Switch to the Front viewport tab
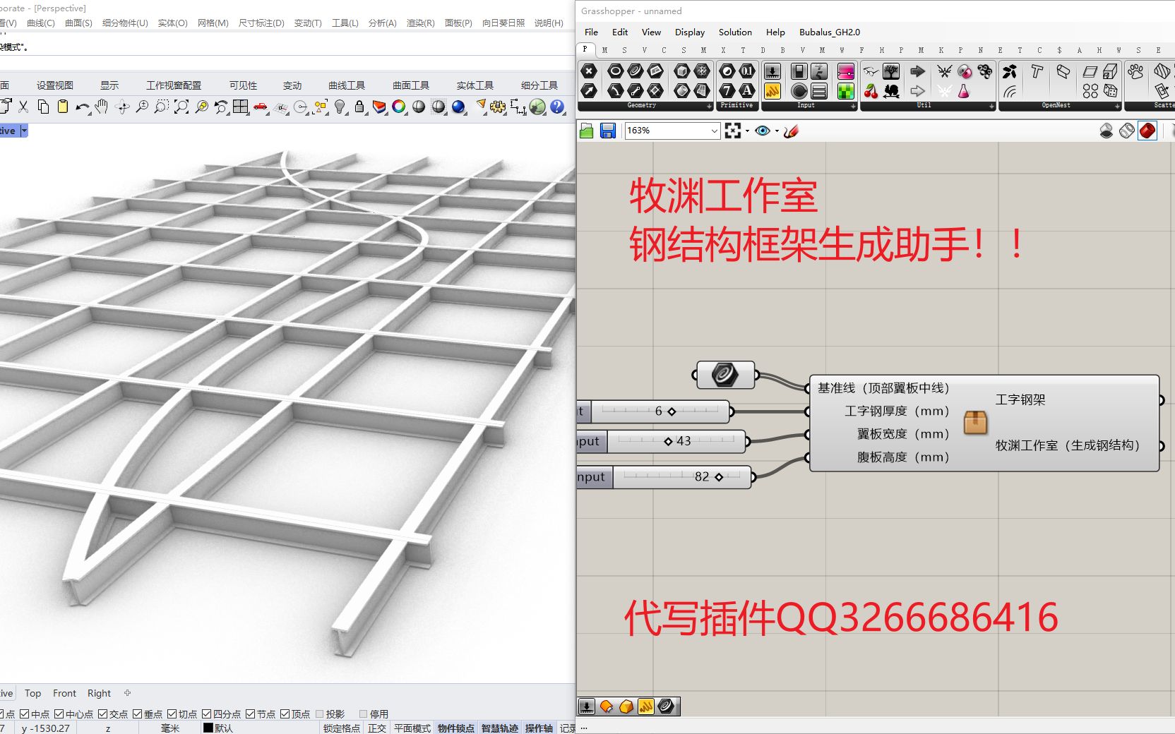 click(x=64, y=693)
